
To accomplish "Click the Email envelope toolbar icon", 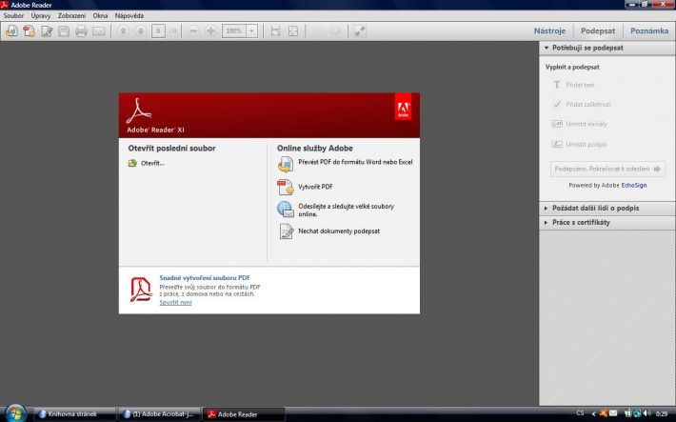I will click(x=99, y=31).
